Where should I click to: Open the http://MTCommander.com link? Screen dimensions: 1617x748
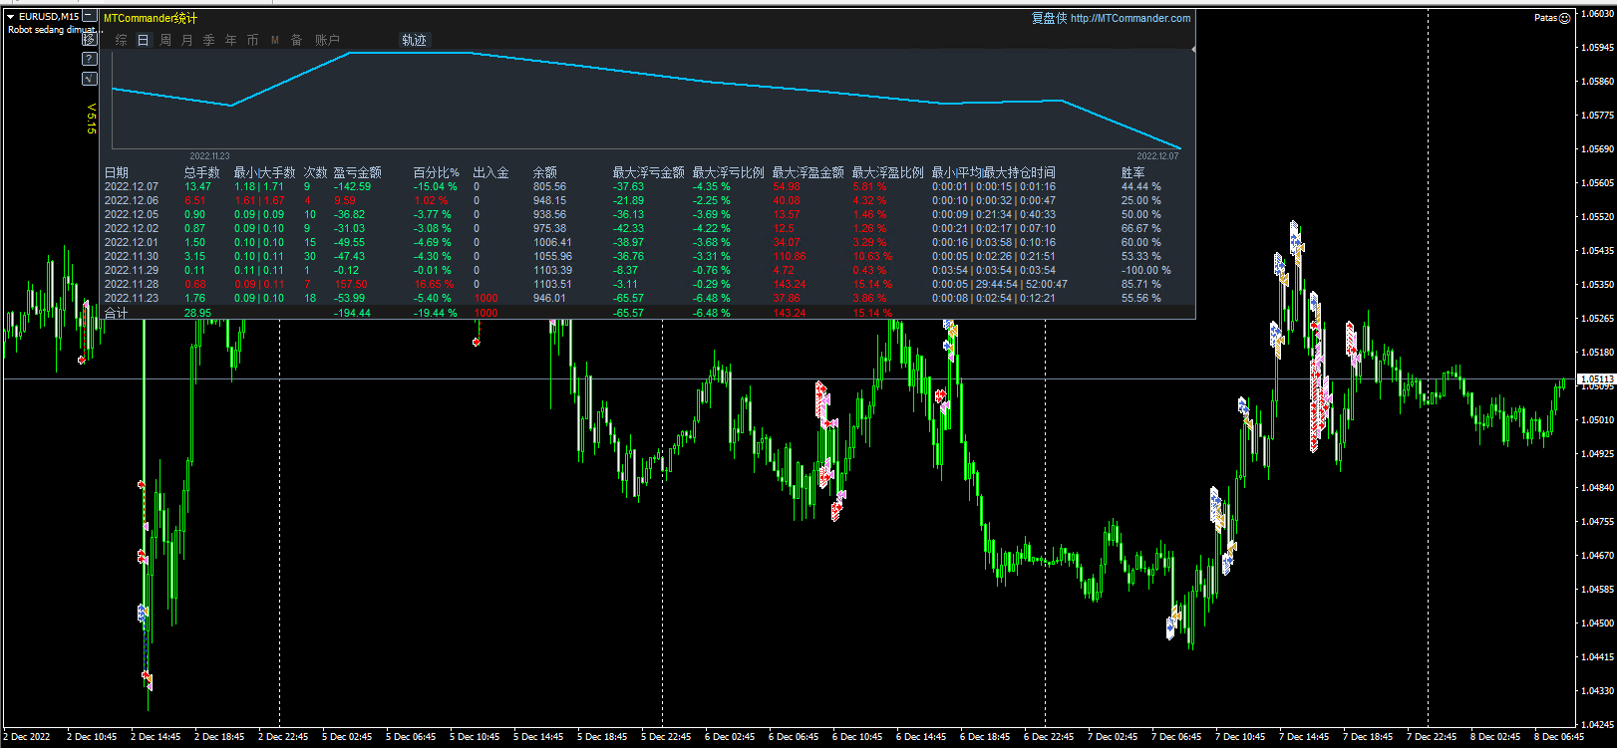click(x=1130, y=18)
